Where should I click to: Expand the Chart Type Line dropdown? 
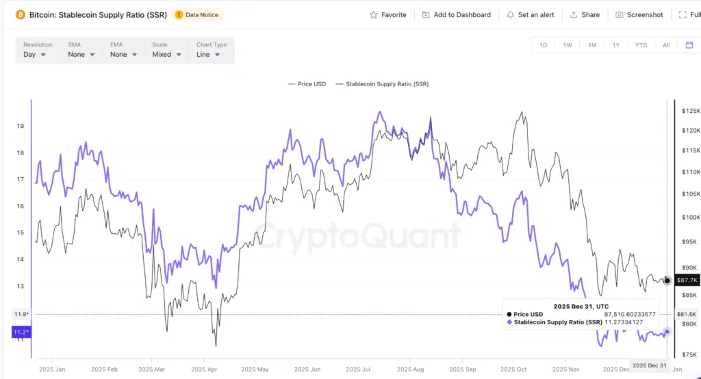click(208, 54)
